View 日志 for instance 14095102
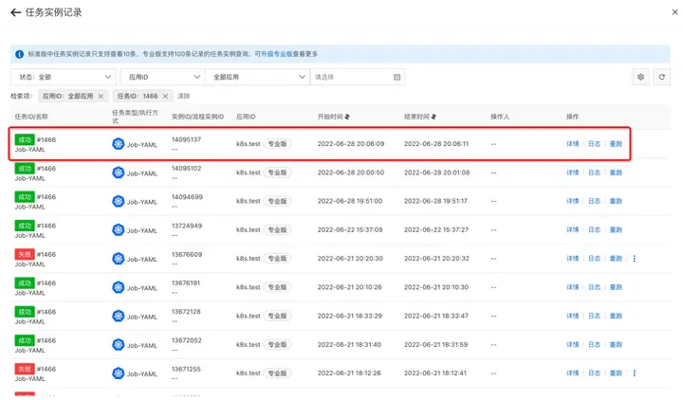This screenshot has height=400, width=683. 594,173
